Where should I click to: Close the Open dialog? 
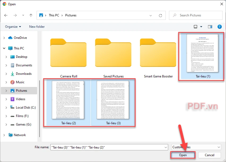[222, 4]
